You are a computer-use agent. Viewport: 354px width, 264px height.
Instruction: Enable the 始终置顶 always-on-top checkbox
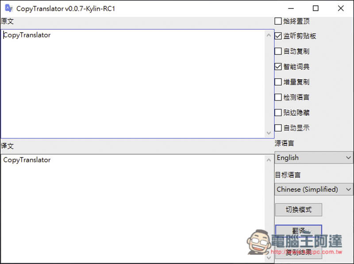[x=278, y=21]
